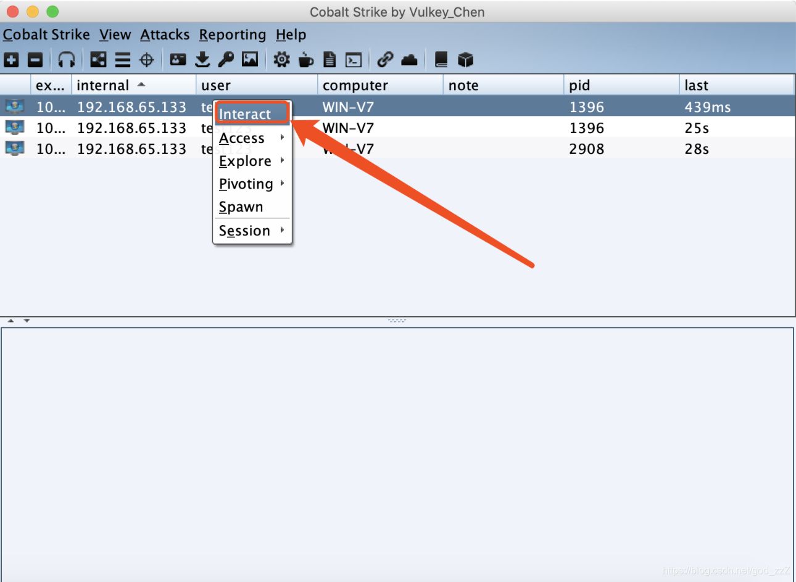This screenshot has width=796, height=582.
Task: Expand the Explore submenu
Action: 252,161
